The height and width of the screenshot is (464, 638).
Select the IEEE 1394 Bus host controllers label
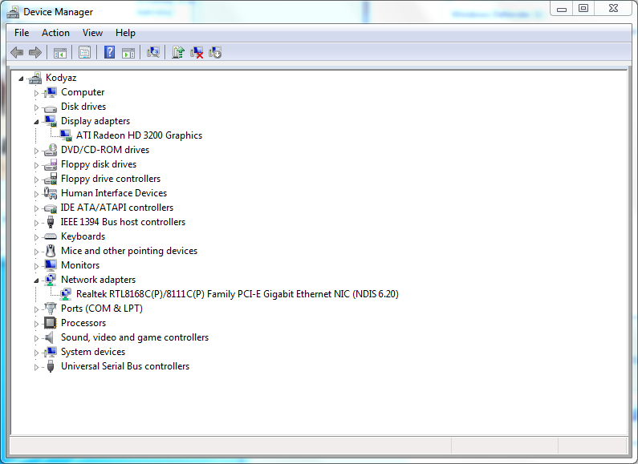pos(123,222)
